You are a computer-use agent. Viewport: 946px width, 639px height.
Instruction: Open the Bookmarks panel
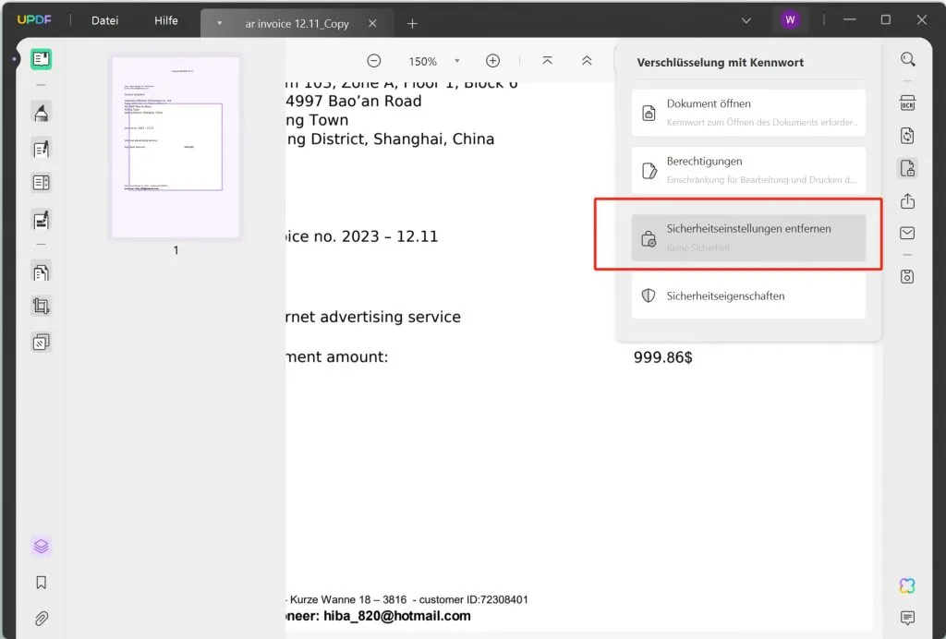[x=41, y=583]
